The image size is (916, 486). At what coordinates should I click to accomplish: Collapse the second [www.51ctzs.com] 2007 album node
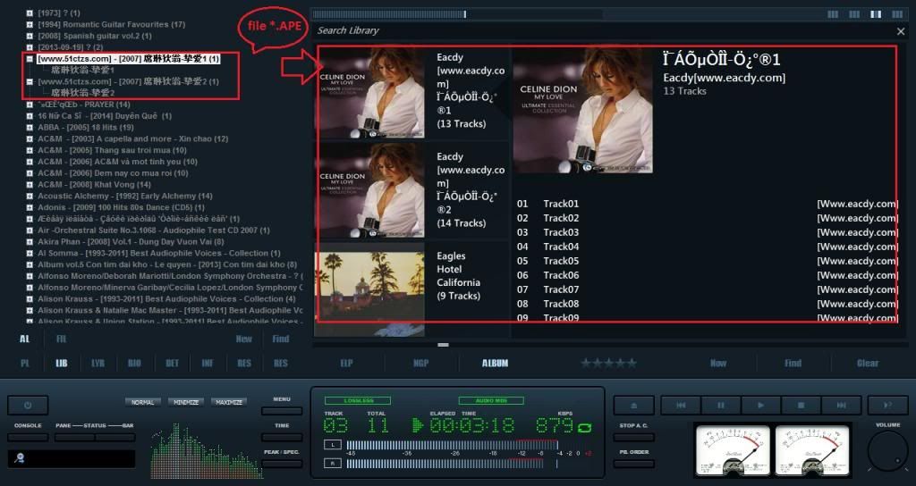tap(30, 81)
